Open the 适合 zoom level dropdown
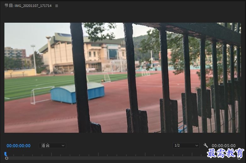The height and width of the screenshot is (163, 246). (x=53, y=146)
